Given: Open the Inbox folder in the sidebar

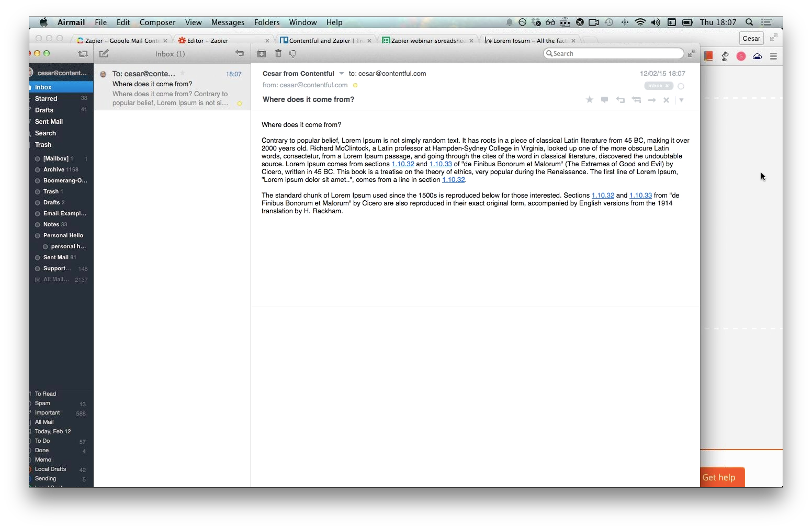Looking at the screenshot, I should click(61, 87).
